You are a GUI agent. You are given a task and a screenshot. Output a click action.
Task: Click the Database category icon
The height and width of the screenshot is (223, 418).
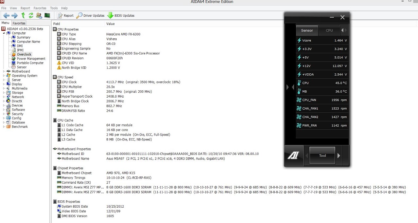9,122
